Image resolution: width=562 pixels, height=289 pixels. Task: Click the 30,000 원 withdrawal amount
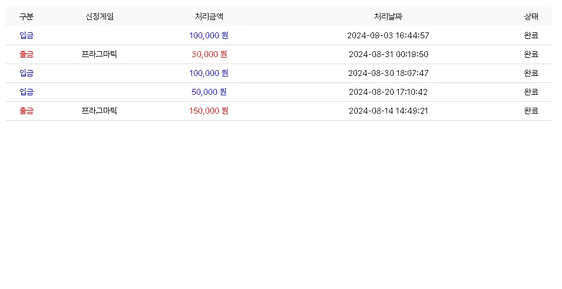click(209, 54)
